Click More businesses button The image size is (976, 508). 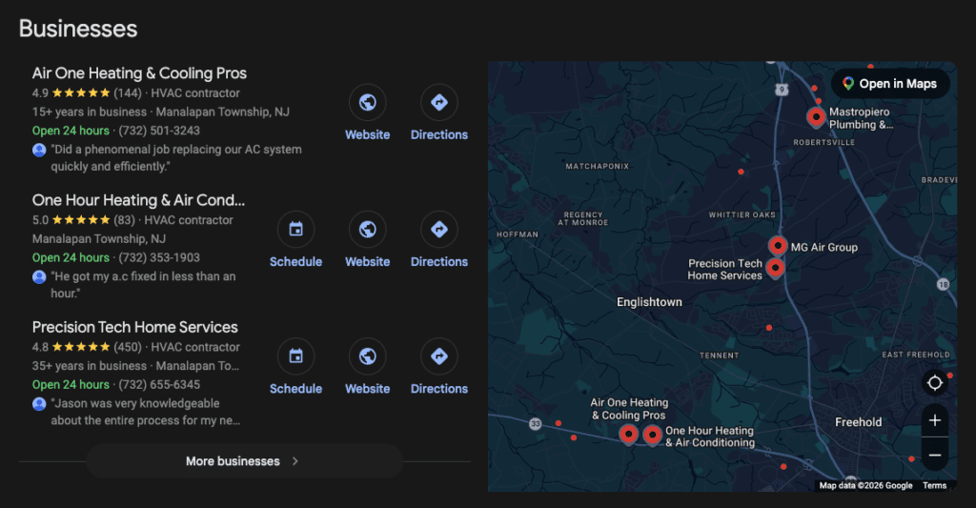pos(245,461)
